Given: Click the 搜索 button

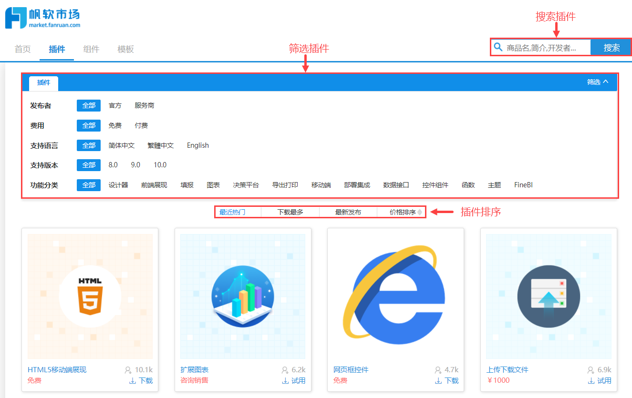Looking at the screenshot, I should tap(611, 48).
